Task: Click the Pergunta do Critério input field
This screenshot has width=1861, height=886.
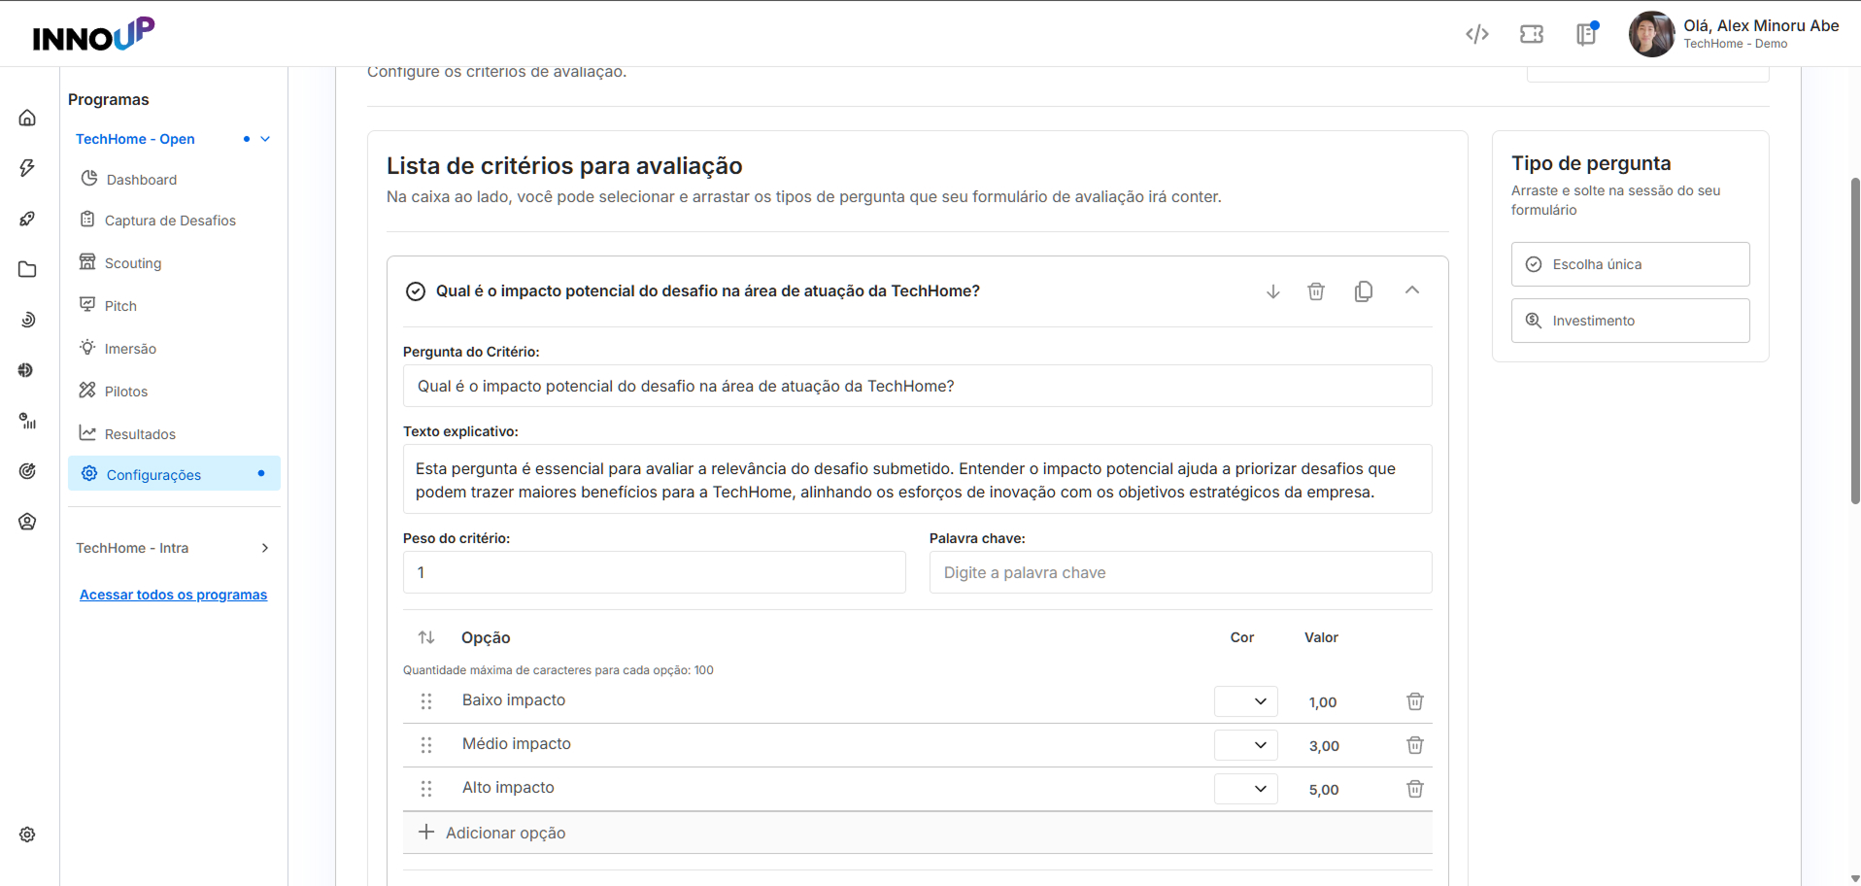Action: 917,386
